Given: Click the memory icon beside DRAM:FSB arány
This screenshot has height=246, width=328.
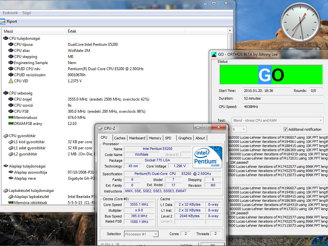Looking at the screenshot, I should 11,123.
